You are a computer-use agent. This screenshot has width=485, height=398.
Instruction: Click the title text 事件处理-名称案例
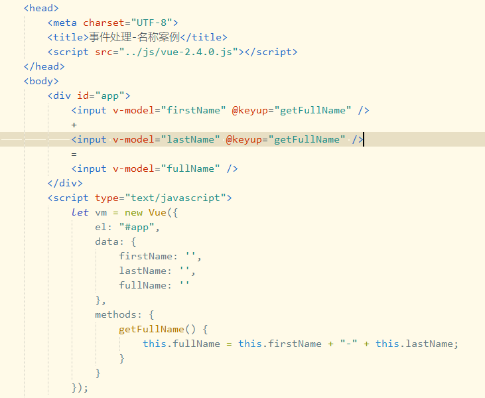click(135, 37)
